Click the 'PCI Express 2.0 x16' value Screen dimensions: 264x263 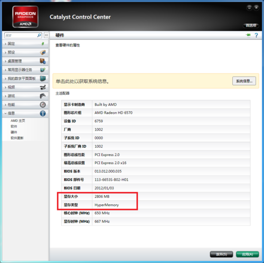click(110, 163)
